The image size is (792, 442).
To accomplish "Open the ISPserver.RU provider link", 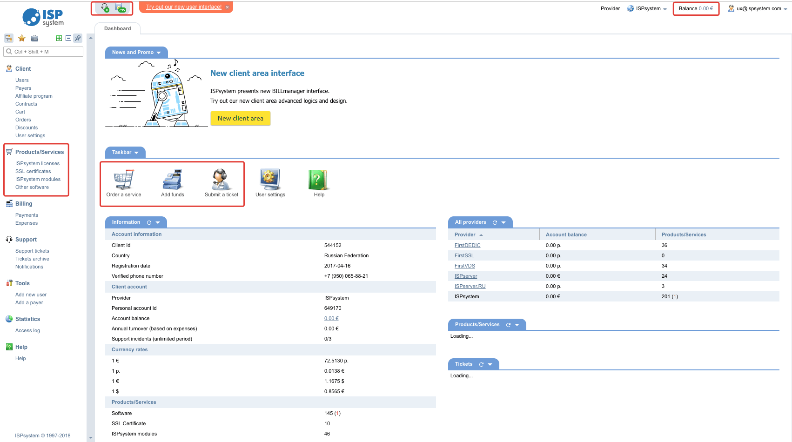I will tap(470, 286).
